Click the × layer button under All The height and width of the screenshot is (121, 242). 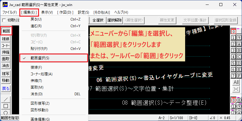pos(236,89)
